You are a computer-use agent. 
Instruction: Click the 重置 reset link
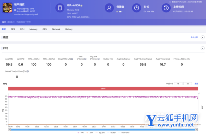(x=196, y=83)
